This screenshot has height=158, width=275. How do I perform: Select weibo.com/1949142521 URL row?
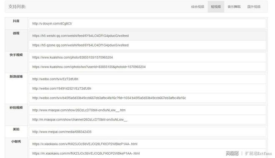click(147, 89)
